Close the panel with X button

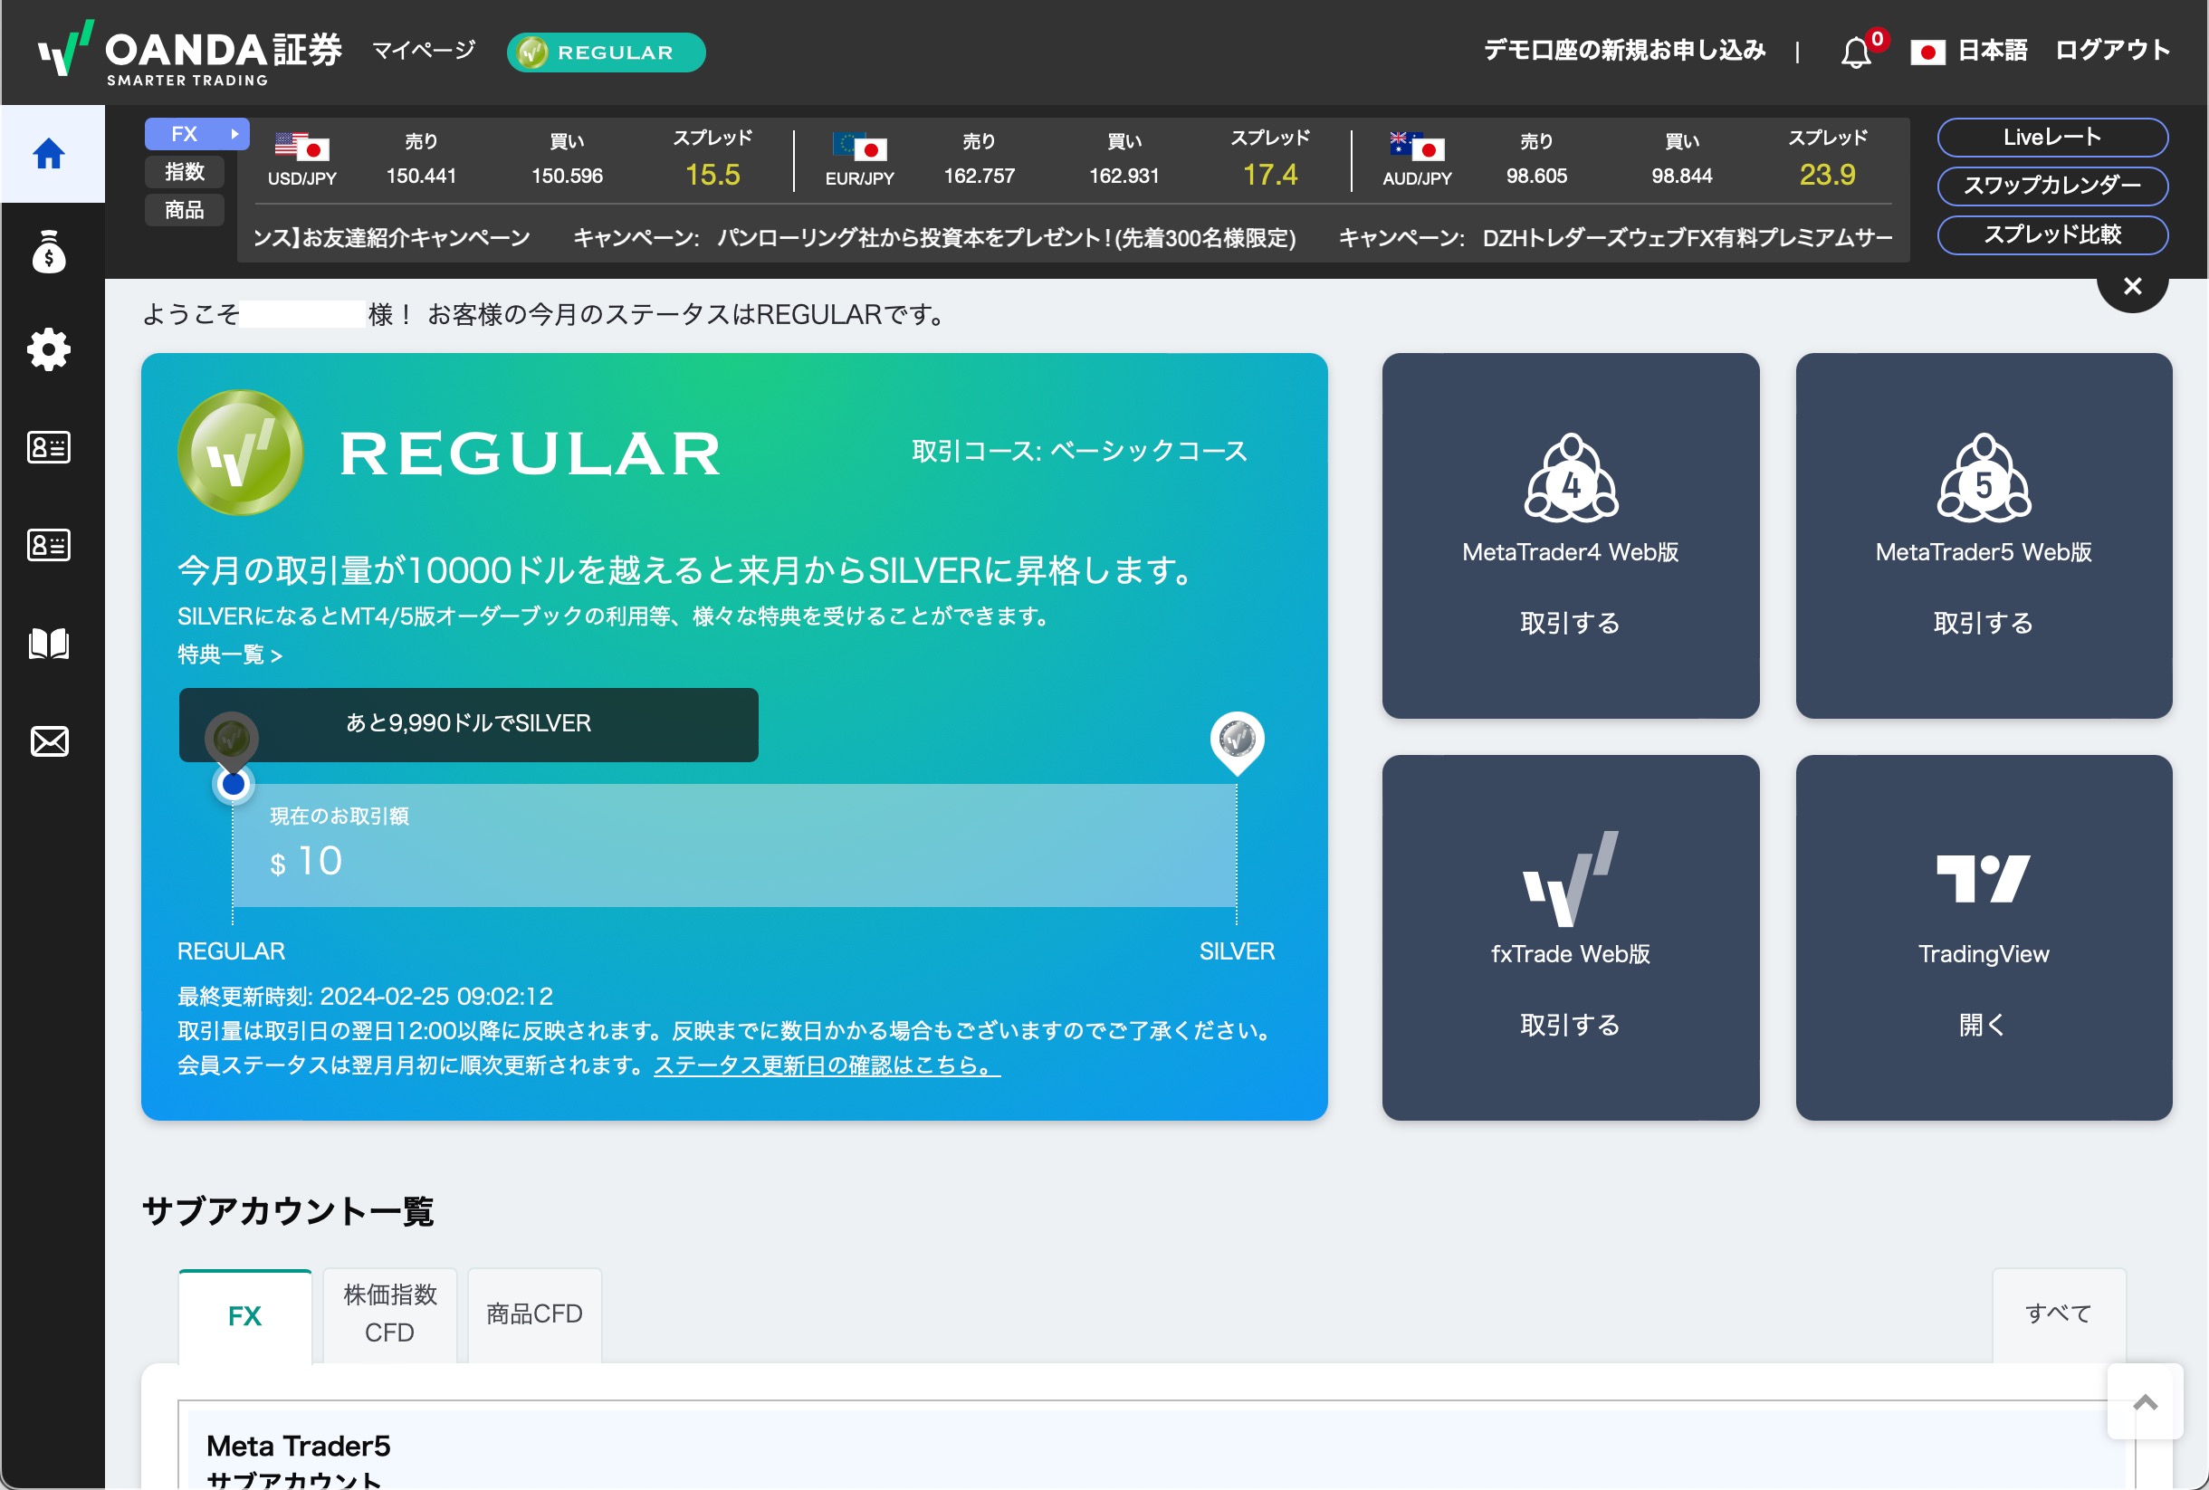tap(2132, 286)
